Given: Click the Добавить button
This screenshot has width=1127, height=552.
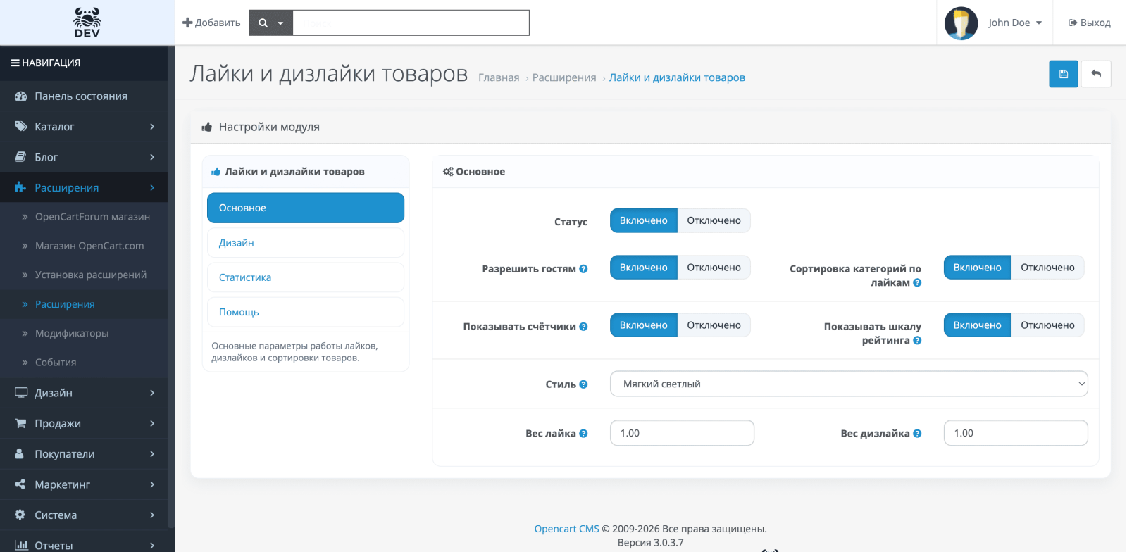Looking at the screenshot, I should [211, 23].
